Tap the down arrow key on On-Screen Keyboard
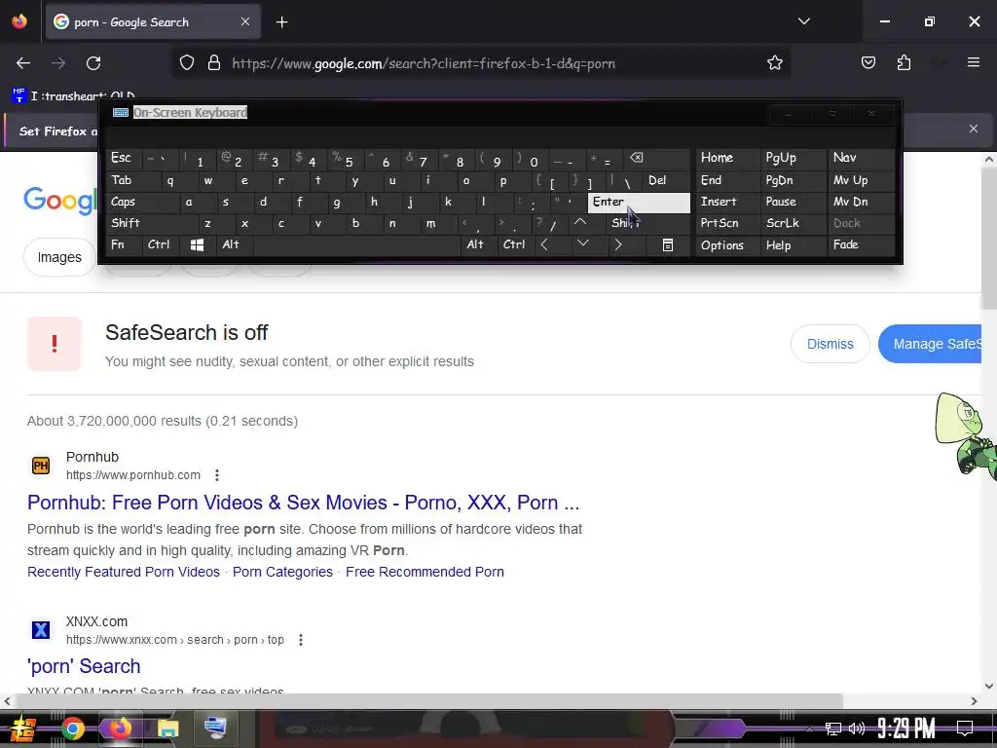997x748 pixels. [x=583, y=244]
